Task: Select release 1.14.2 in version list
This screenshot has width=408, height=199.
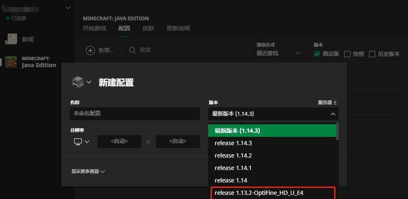Action: tap(272, 156)
